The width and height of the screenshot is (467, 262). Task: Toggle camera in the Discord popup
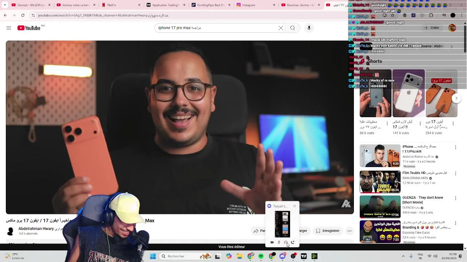[272, 242]
